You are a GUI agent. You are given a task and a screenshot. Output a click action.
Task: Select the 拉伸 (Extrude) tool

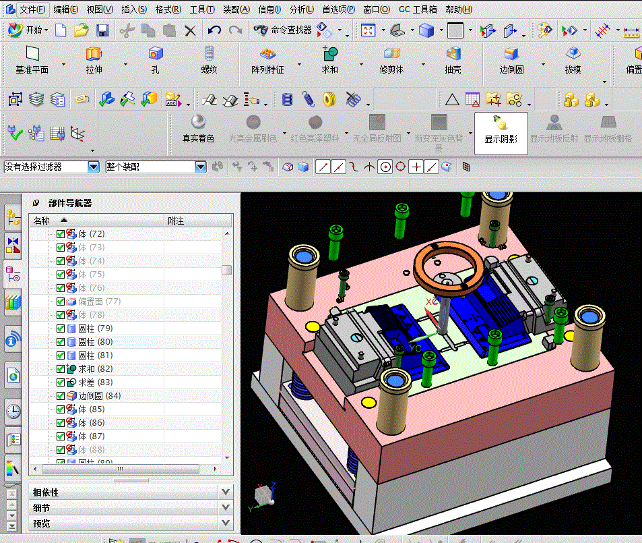[x=94, y=60]
